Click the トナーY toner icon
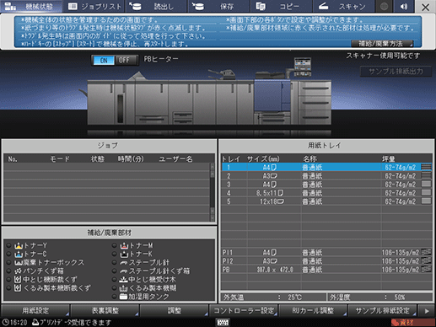This screenshot has height=327, width=436. [x=19, y=245]
